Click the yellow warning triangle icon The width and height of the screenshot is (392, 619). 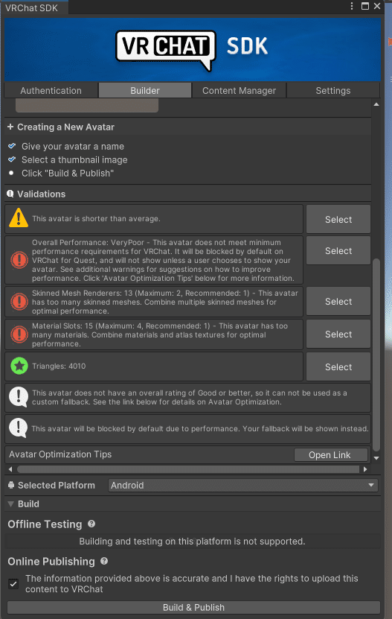[19, 218]
